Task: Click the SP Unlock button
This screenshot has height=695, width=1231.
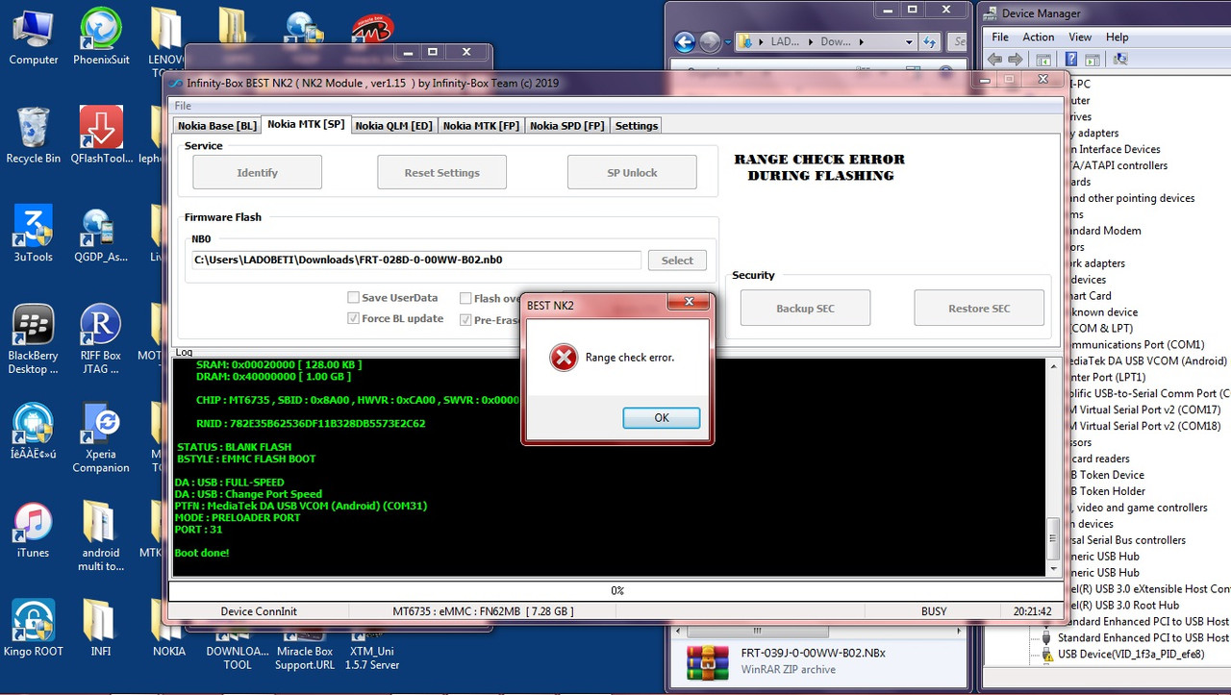Action: click(x=632, y=173)
